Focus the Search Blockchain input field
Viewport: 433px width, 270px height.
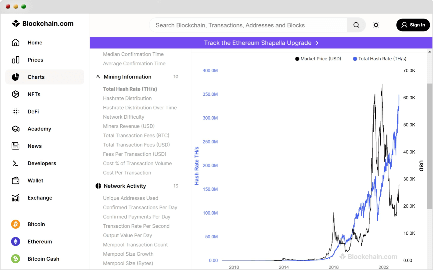coord(248,25)
